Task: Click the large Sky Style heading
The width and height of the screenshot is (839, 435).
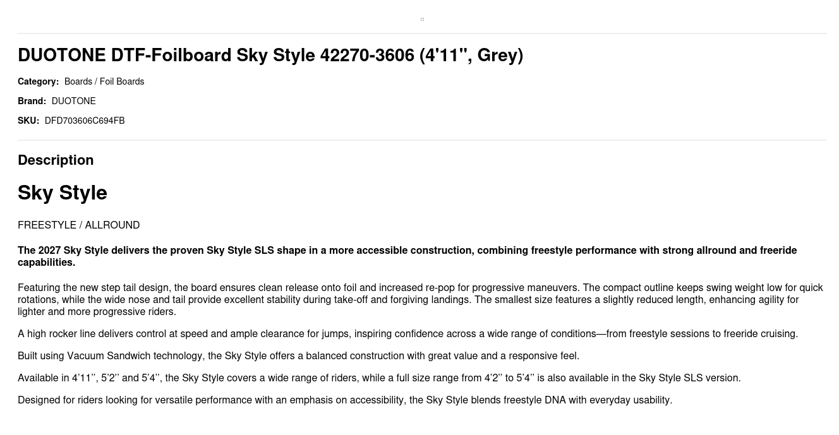Action: (63, 193)
